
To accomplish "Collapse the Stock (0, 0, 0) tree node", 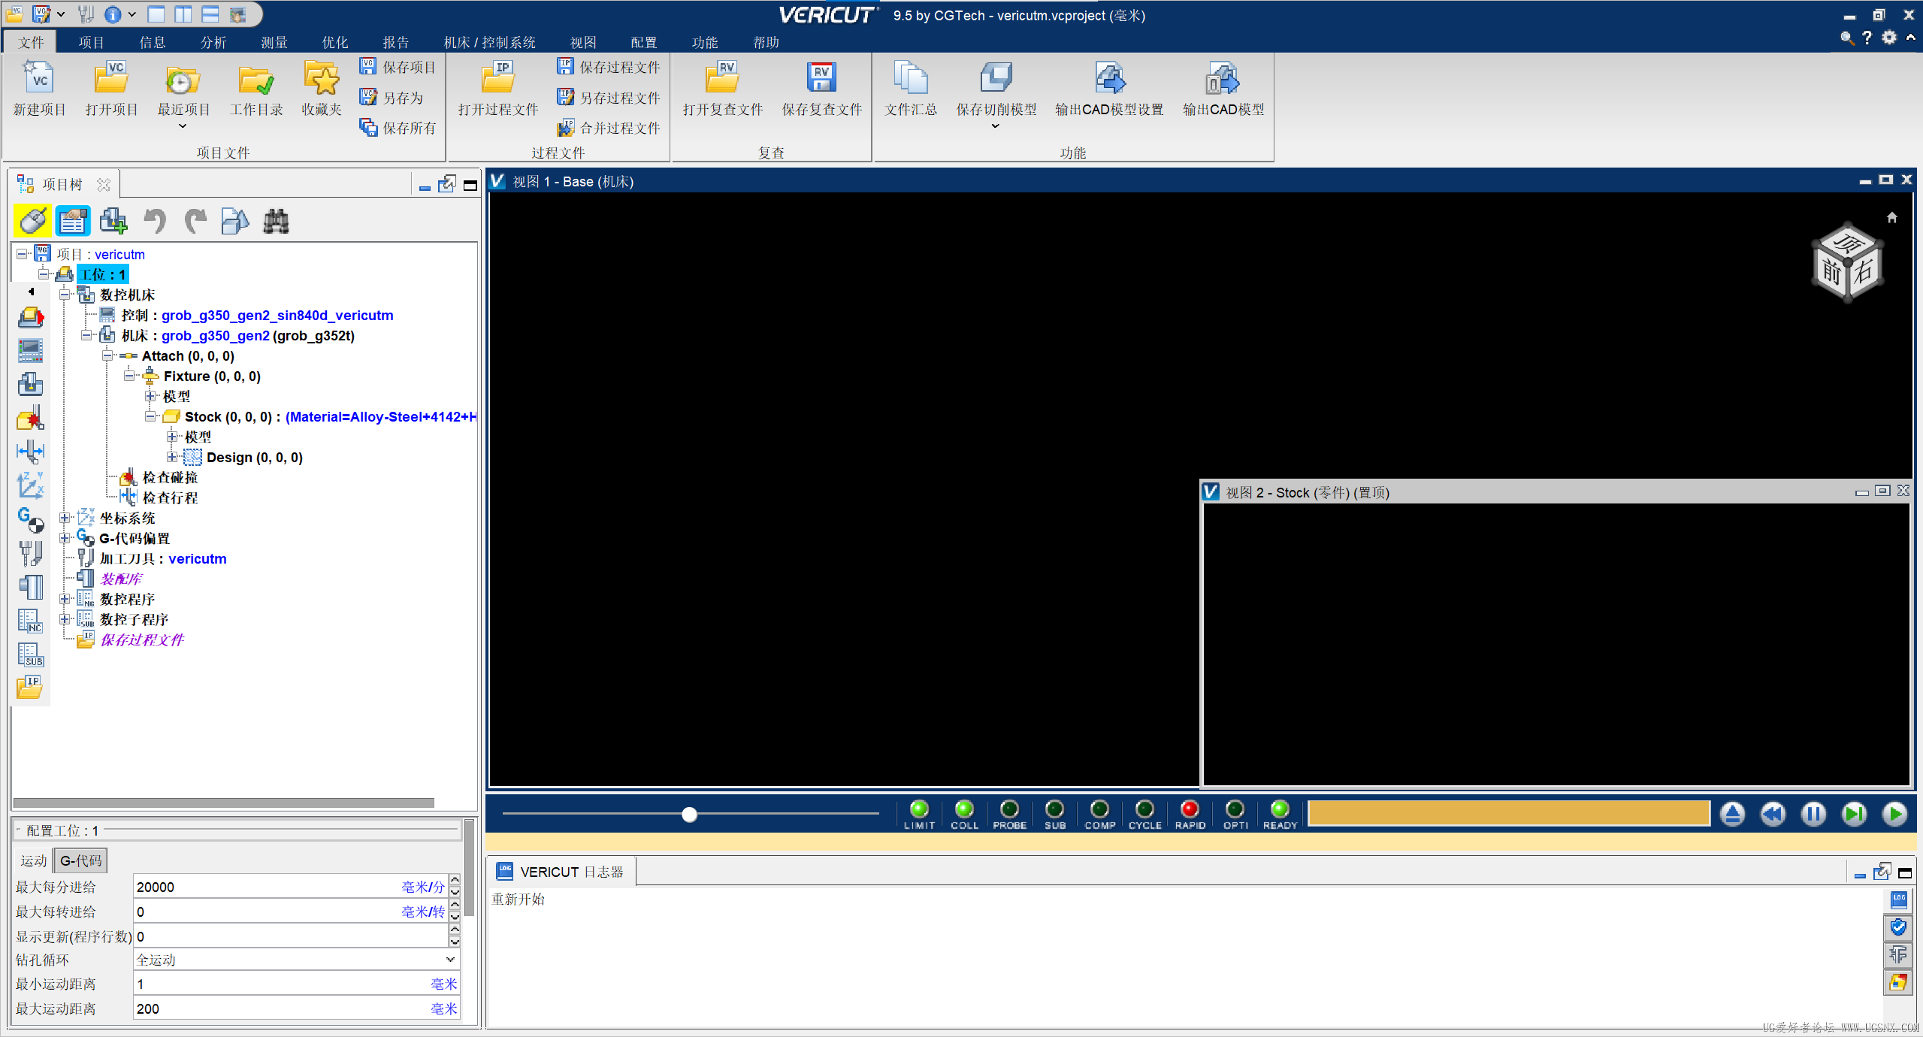I will (150, 416).
